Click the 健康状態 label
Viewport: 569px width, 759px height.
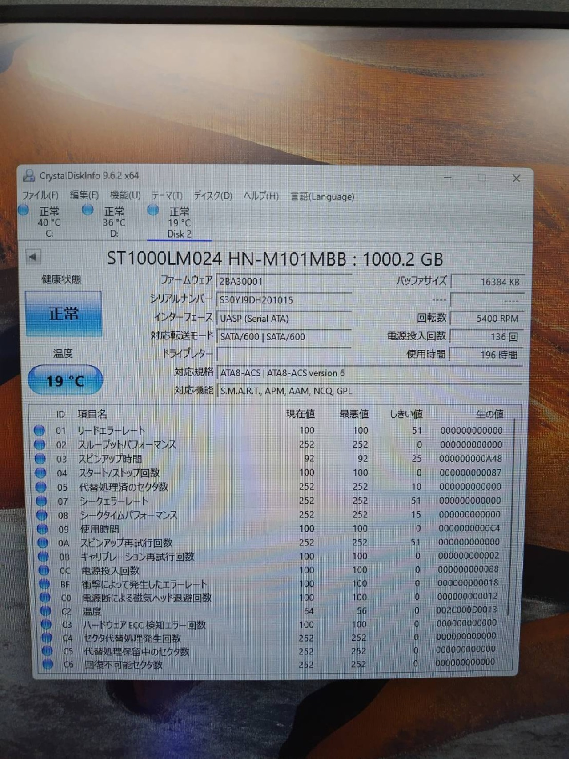pyautogui.click(x=61, y=279)
